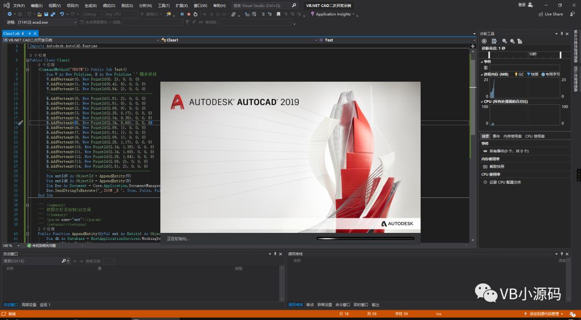Open Diagnostic Tools window options dropdown arrow
581x320 pixels.
(556, 34)
